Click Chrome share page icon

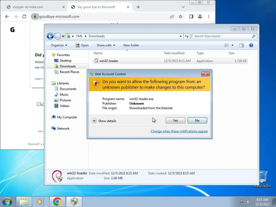click(172, 16)
